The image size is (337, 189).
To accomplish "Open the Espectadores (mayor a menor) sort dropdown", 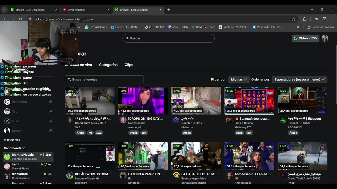I will click(x=300, y=79).
